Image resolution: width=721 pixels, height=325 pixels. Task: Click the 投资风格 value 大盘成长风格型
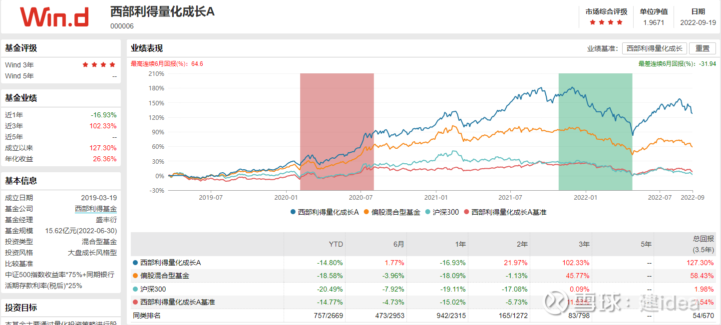(x=92, y=253)
